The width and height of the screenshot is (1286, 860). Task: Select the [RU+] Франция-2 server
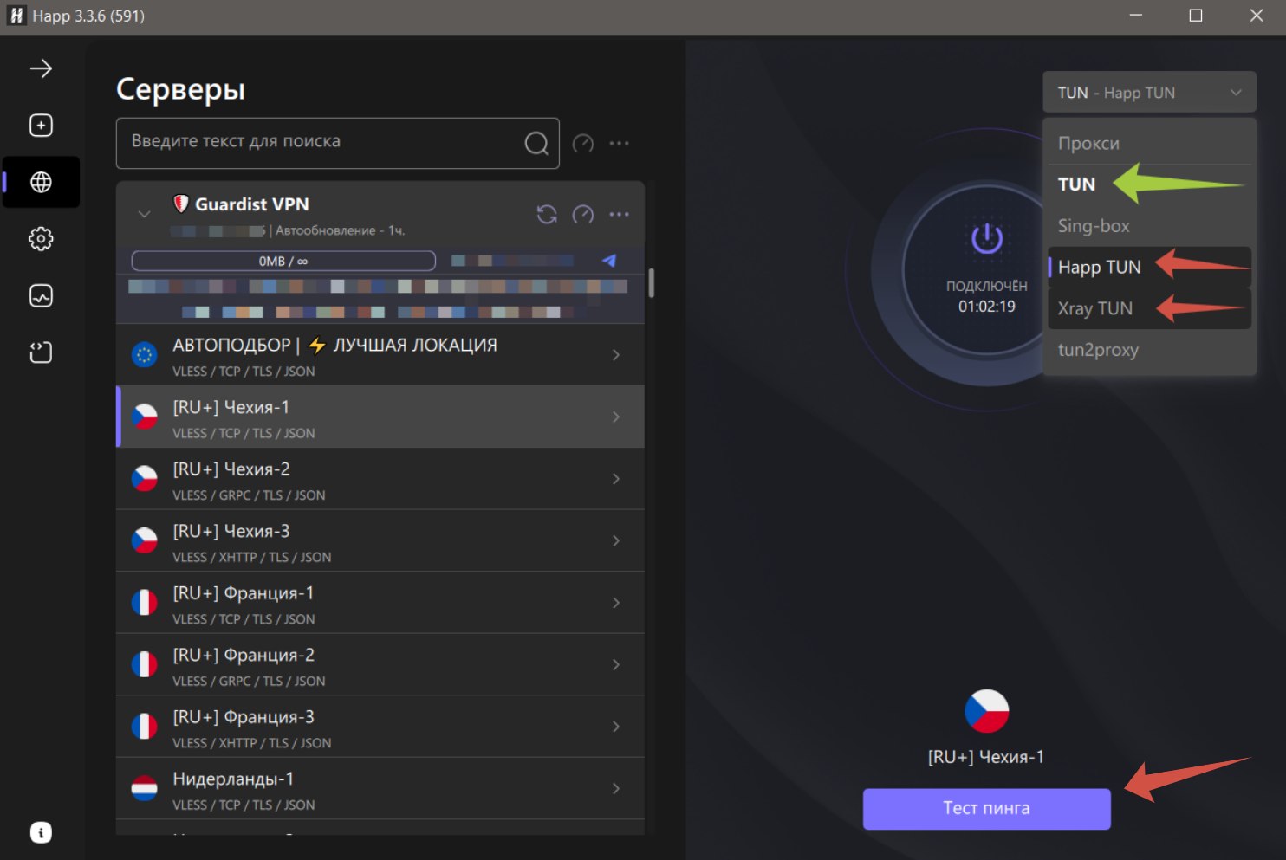380,664
